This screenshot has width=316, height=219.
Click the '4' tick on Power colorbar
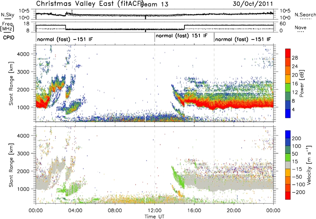point(293,109)
